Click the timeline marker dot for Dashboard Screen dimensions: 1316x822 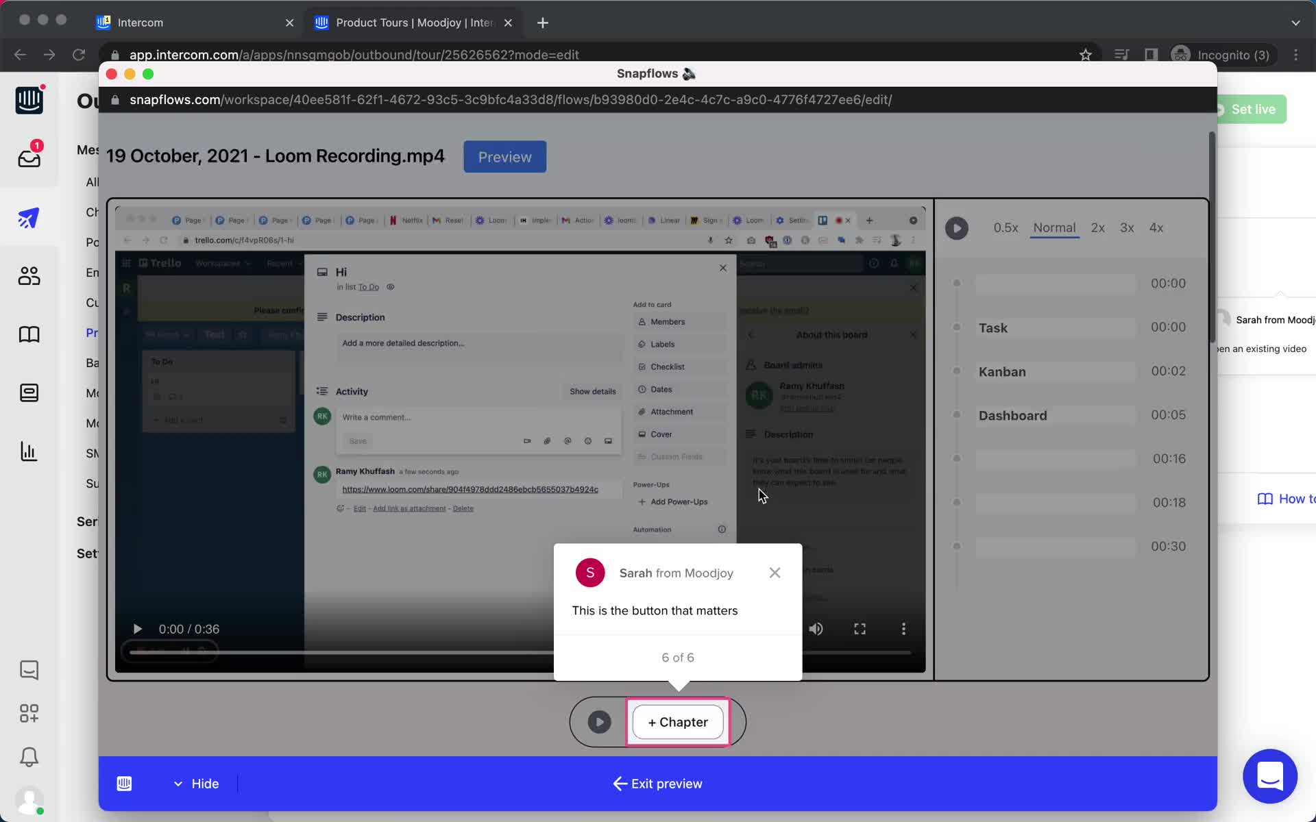pyautogui.click(x=957, y=414)
